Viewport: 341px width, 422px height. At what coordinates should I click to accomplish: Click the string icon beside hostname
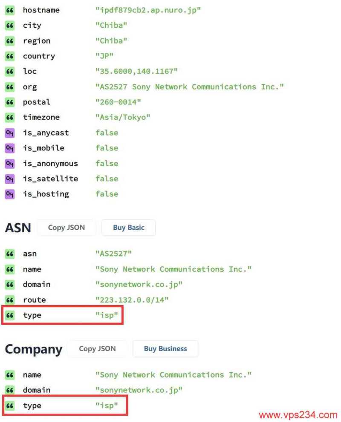pyautogui.click(x=9, y=10)
